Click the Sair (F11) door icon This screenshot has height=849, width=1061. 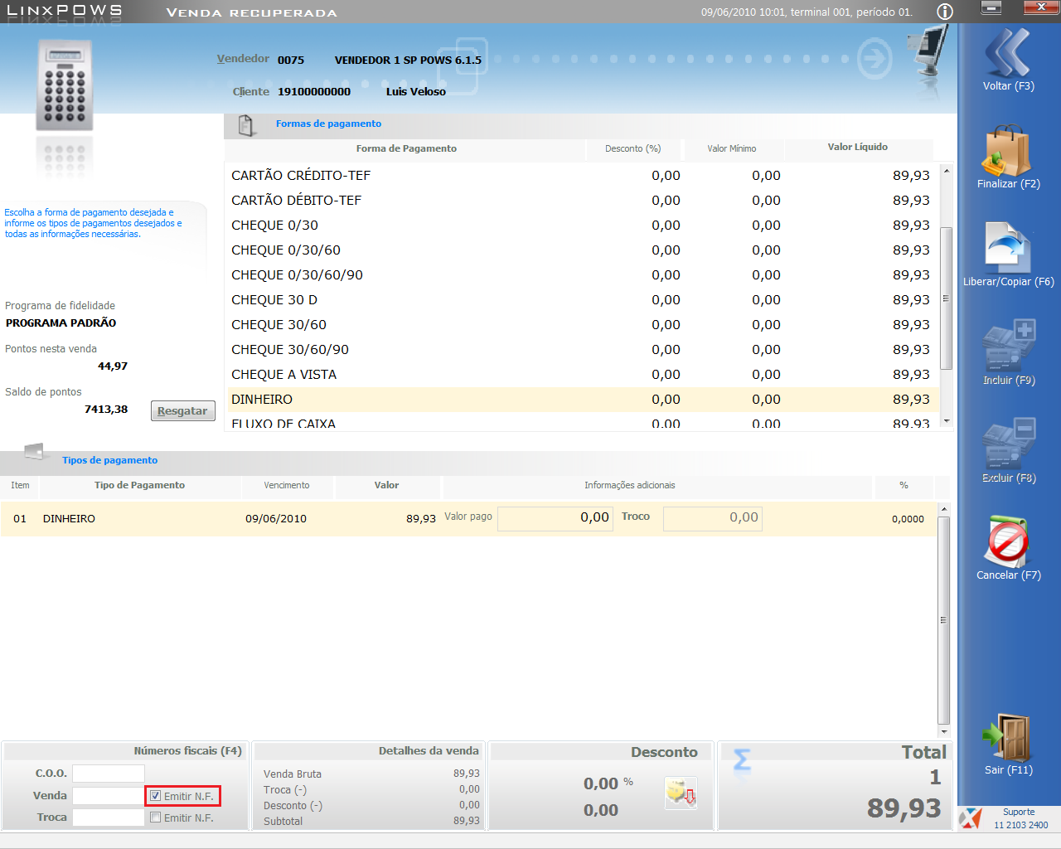[x=1008, y=736]
